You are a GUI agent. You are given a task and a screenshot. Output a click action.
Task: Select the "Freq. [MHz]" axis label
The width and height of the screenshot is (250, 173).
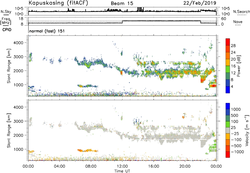click(x=6, y=21)
